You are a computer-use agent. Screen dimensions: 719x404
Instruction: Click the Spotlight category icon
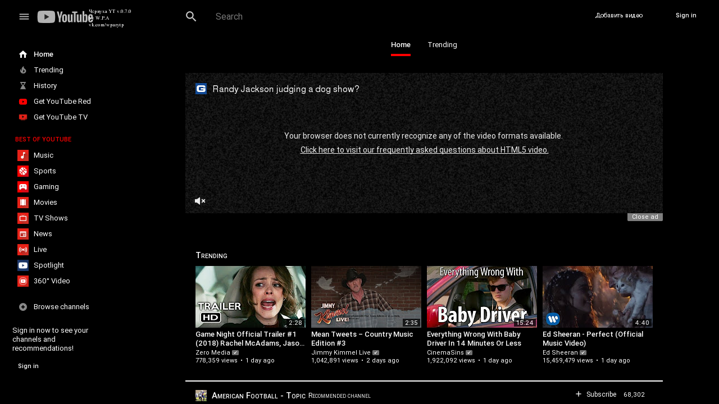23,265
